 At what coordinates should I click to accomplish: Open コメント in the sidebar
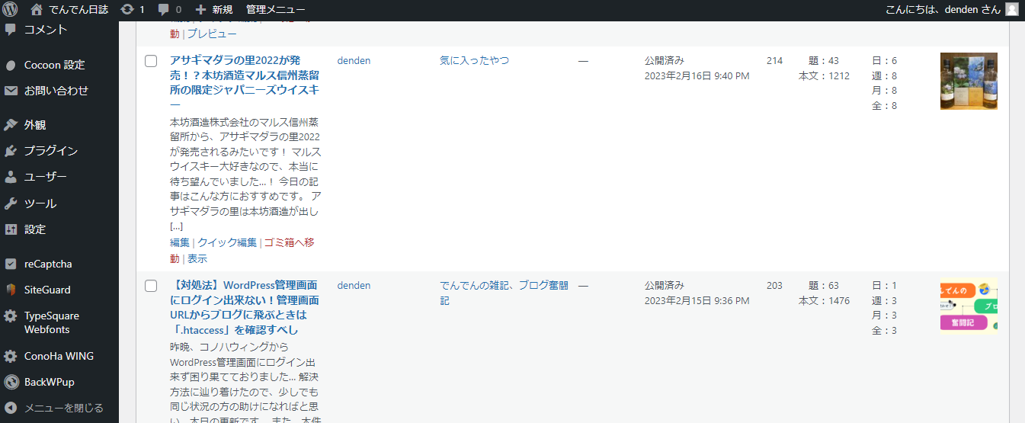46,30
